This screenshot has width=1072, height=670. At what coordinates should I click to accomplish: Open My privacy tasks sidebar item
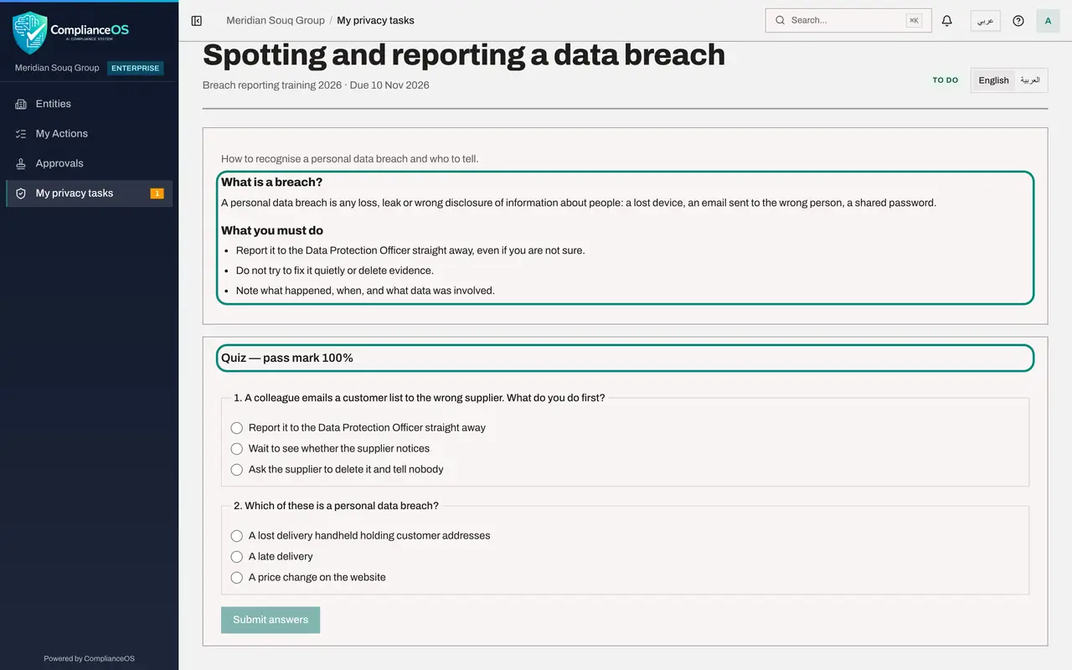90,193
